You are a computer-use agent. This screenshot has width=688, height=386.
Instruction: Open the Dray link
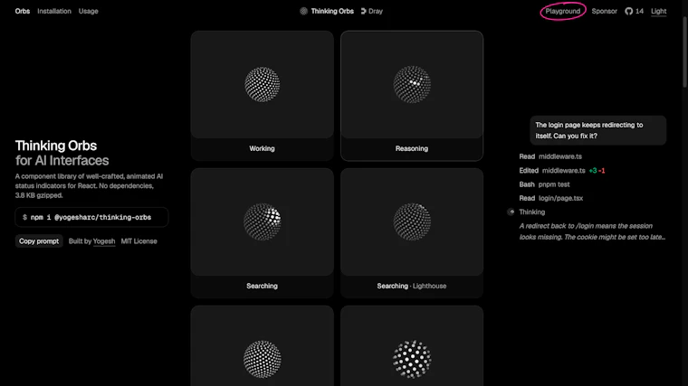[376, 11]
